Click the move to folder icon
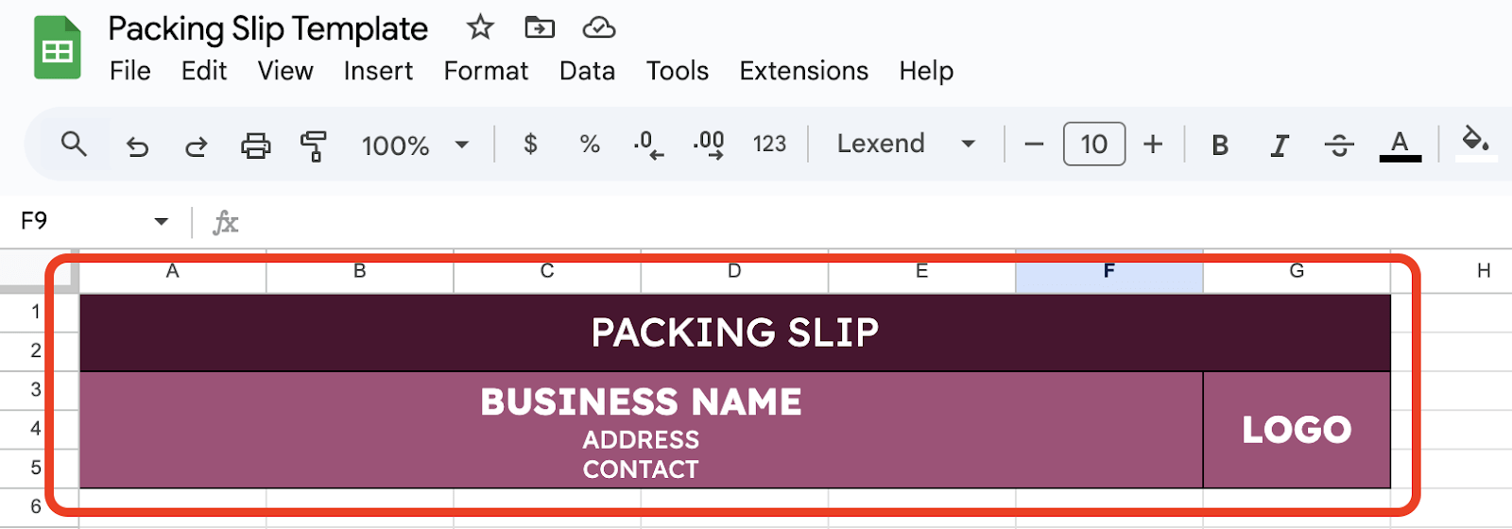 [540, 28]
